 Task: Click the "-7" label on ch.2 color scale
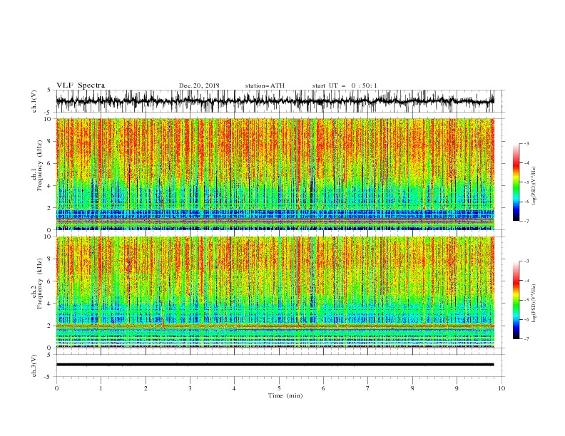click(x=526, y=338)
